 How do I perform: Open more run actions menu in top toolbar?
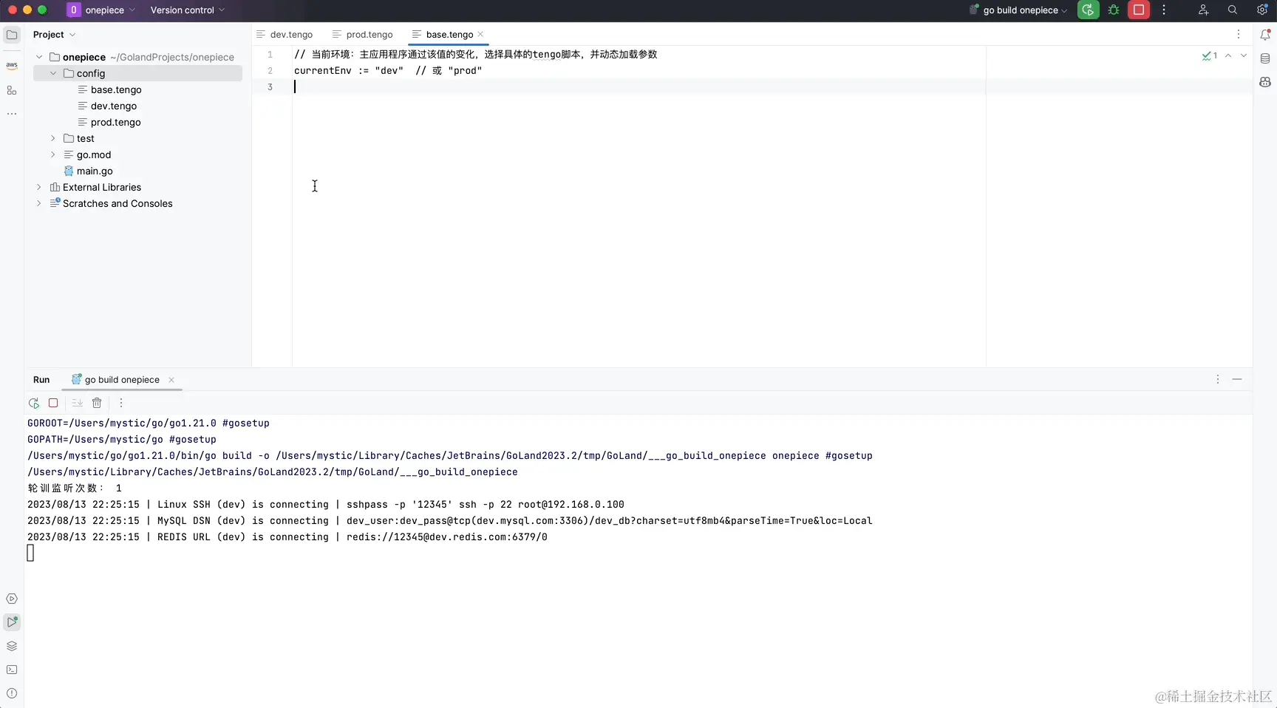click(1164, 10)
